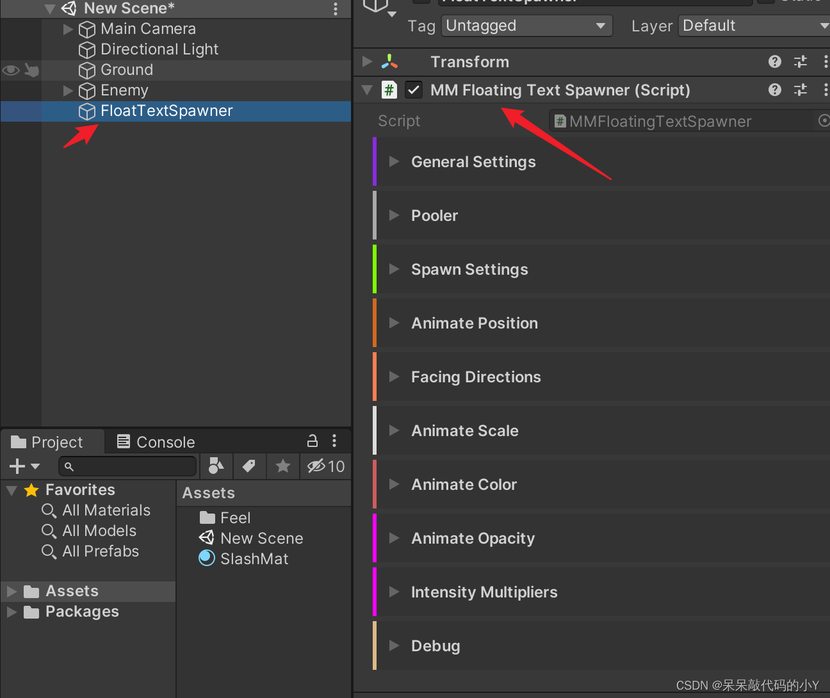
Task: Click the Directional Light cube icon
Action: [87, 50]
